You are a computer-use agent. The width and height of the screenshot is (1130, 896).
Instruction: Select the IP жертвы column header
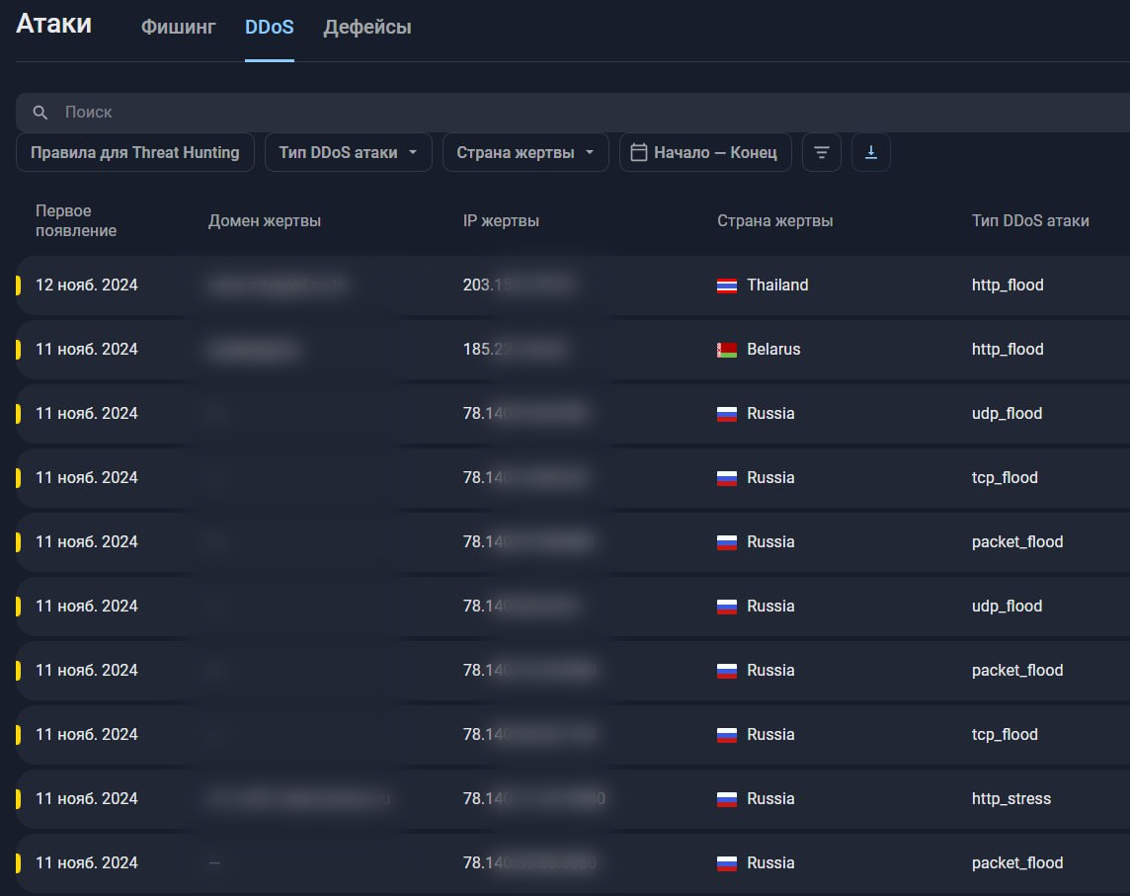point(501,221)
